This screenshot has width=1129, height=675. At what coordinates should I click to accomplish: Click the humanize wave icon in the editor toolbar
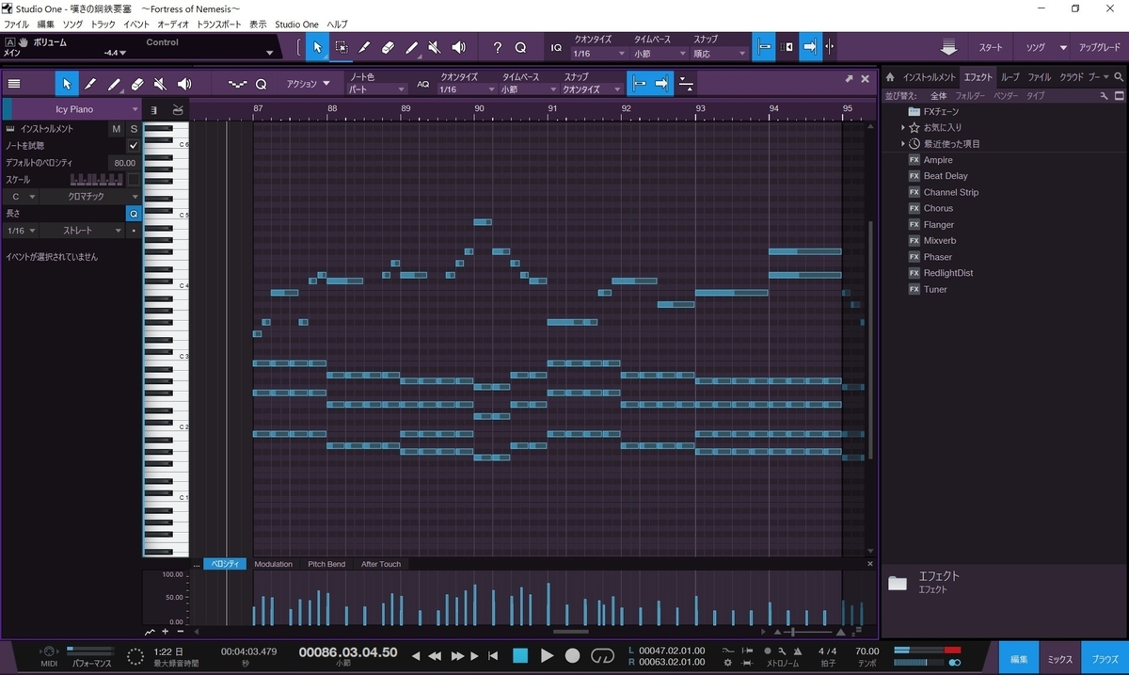[237, 84]
